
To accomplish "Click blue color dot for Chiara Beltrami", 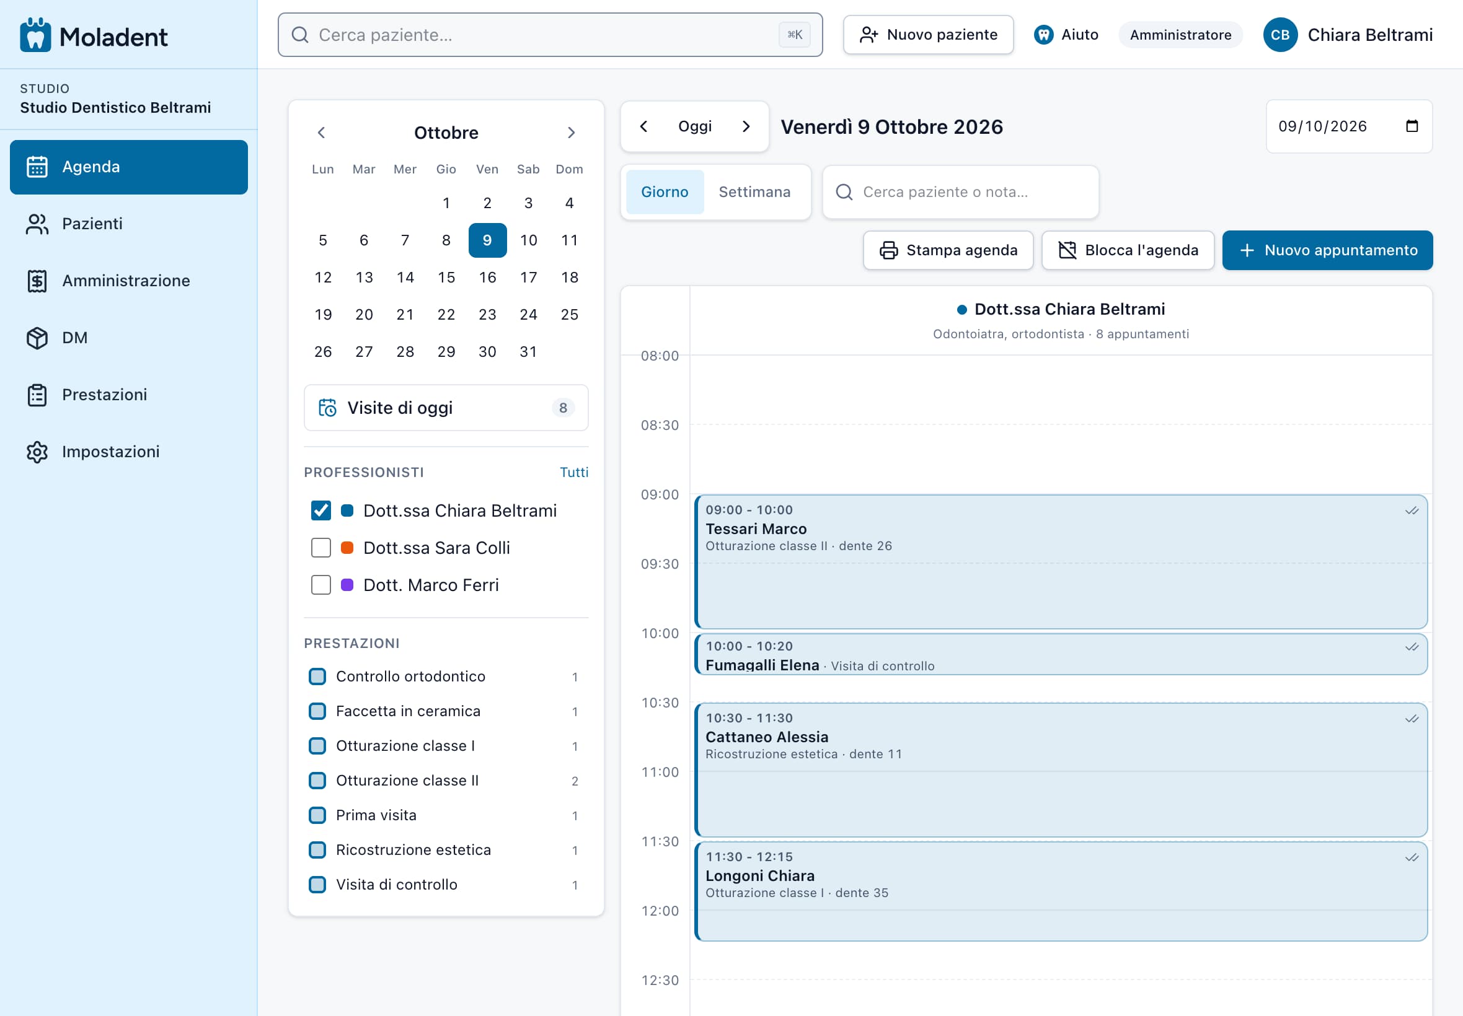I will click(347, 510).
